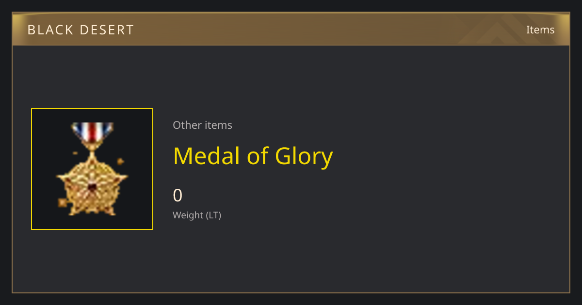Click the golden header banner bar
582x305 pixels.
[291, 29]
